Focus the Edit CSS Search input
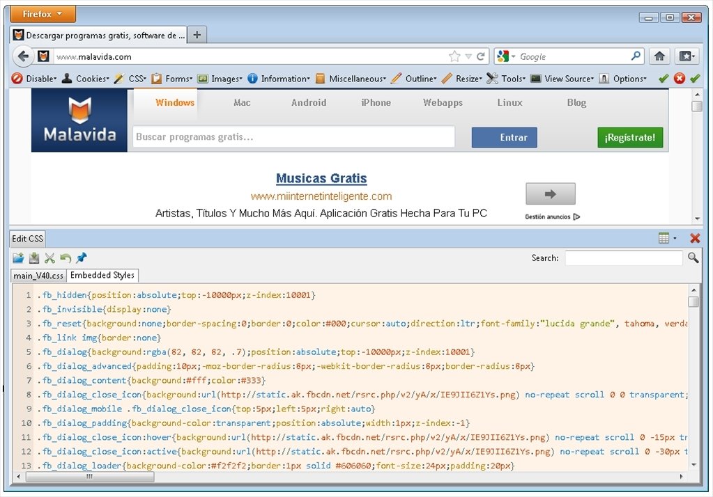Image resolution: width=713 pixels, height=497 pixels. [x=623, y=258]
